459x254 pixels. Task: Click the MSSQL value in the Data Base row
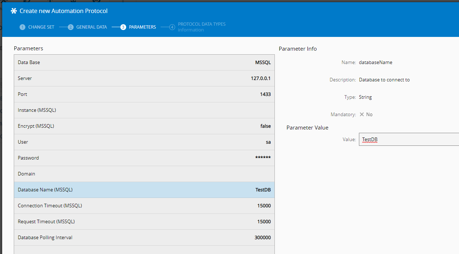263,63
